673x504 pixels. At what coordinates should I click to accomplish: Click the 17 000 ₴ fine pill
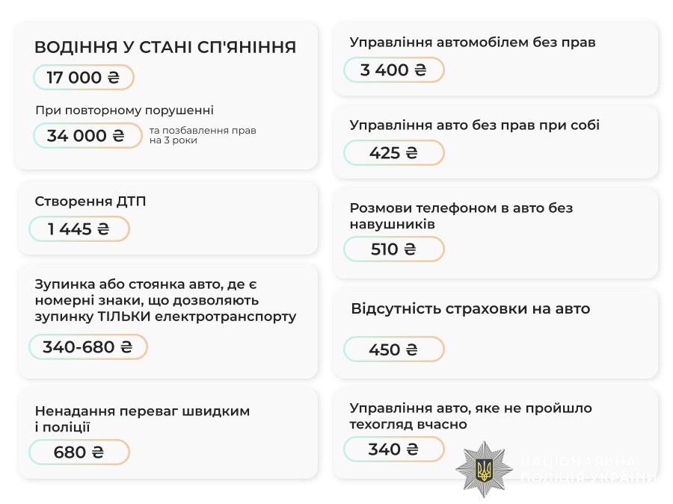point(84,78)
